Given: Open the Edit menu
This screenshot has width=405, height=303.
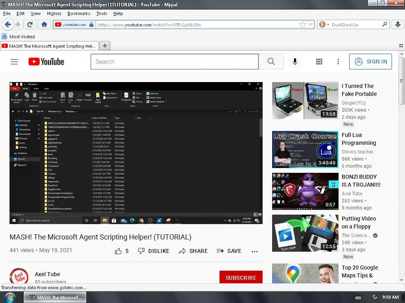Looking at the screenshot, I should (21, 13).
